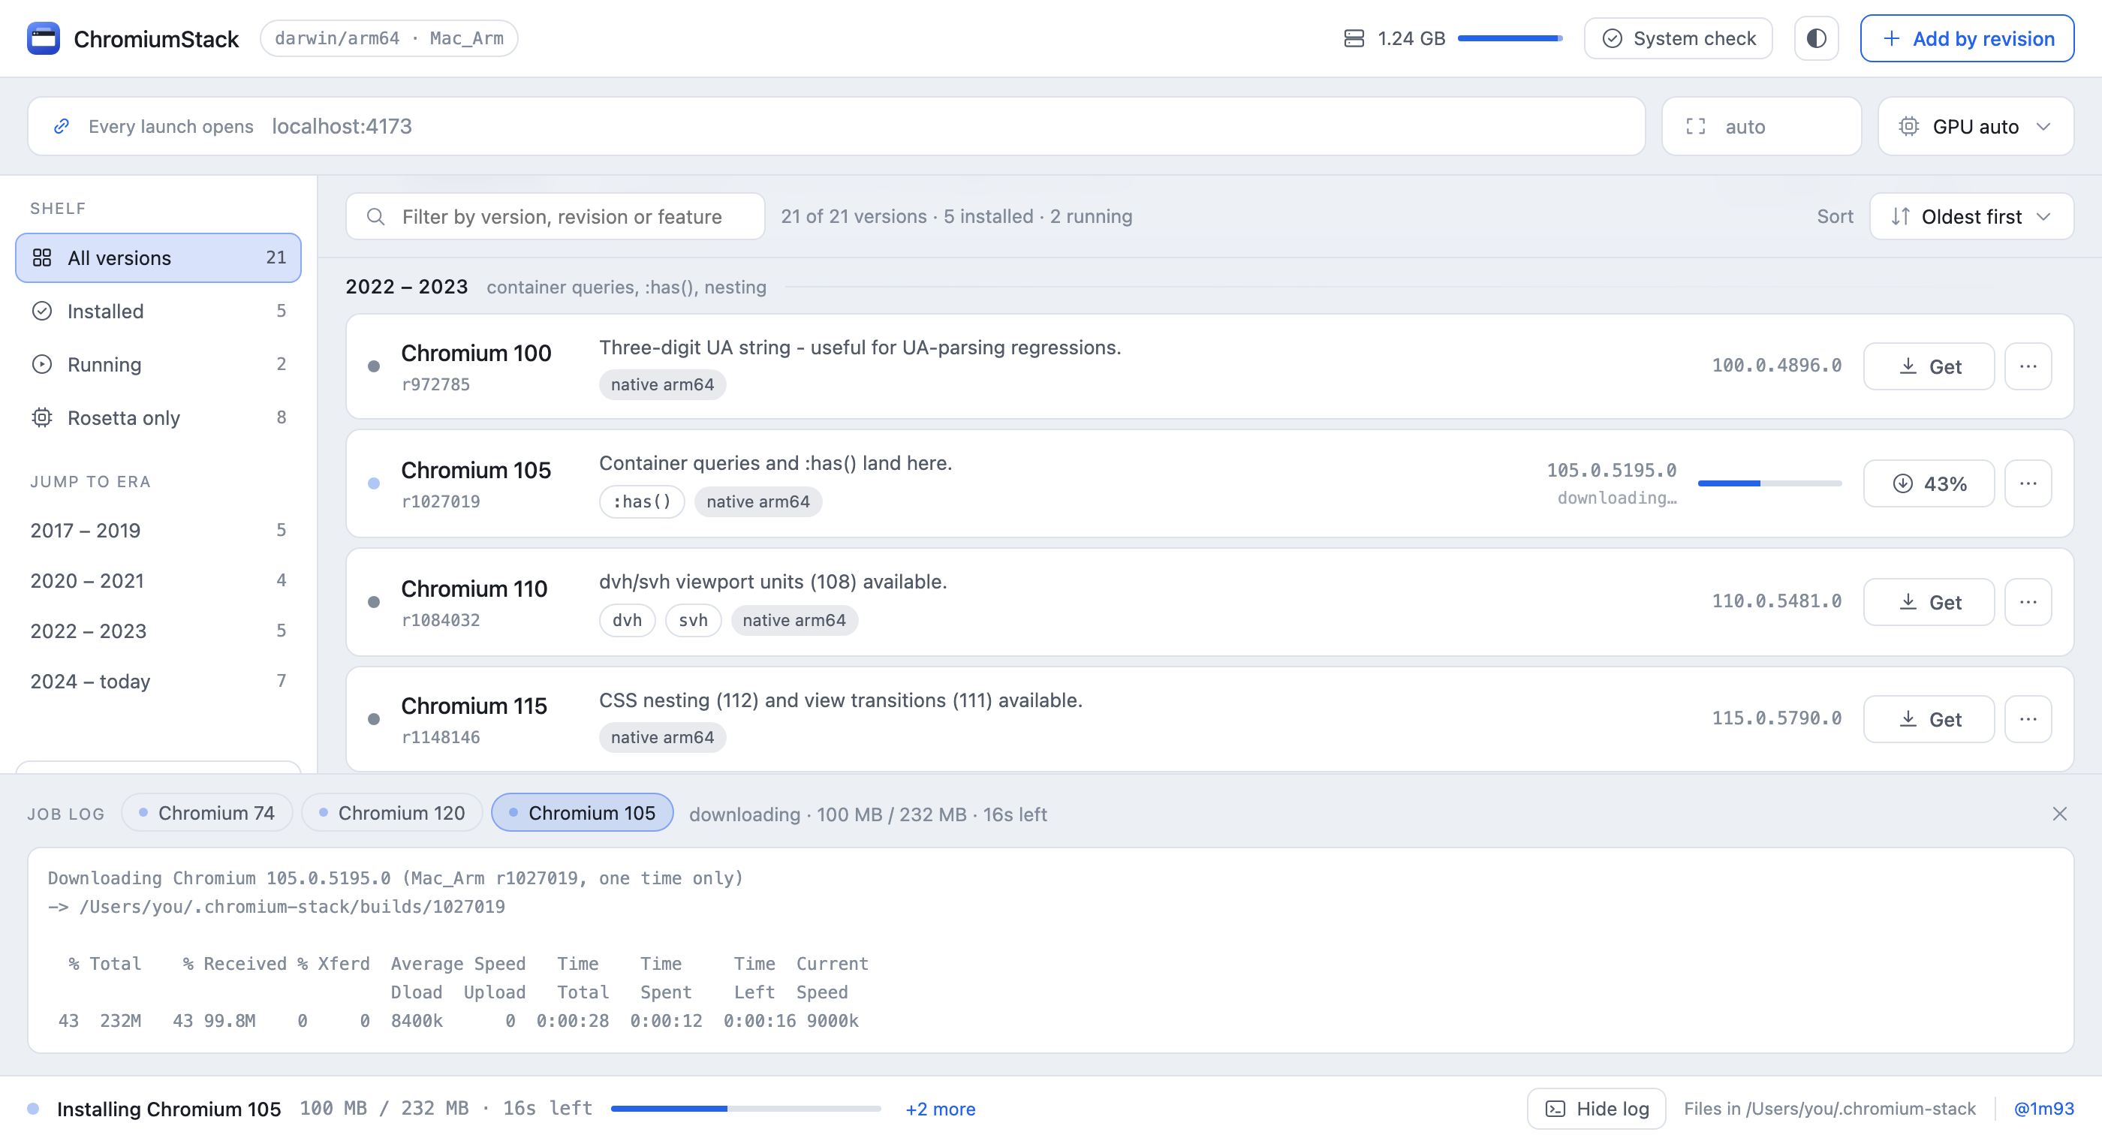Click the install progress bar in status bar

tap(745, 1109)
